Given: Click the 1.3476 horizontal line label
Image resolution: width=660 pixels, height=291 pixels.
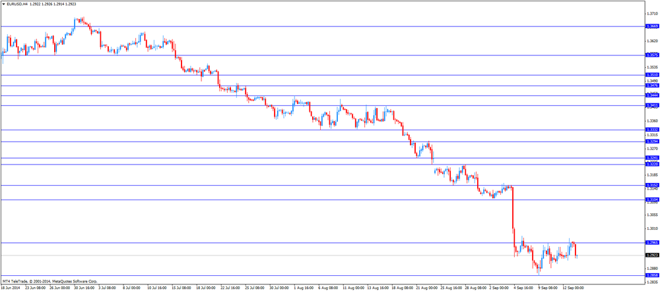Looking at the screenshot, I should pos(651,86).
